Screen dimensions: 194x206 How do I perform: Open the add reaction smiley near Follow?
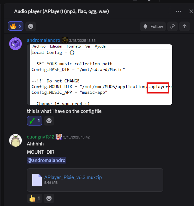coord(30,26)
